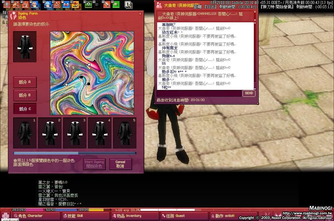Click the messenger window buddy icon
Viewport: 334px width, 221px height.
click(159, 5)
